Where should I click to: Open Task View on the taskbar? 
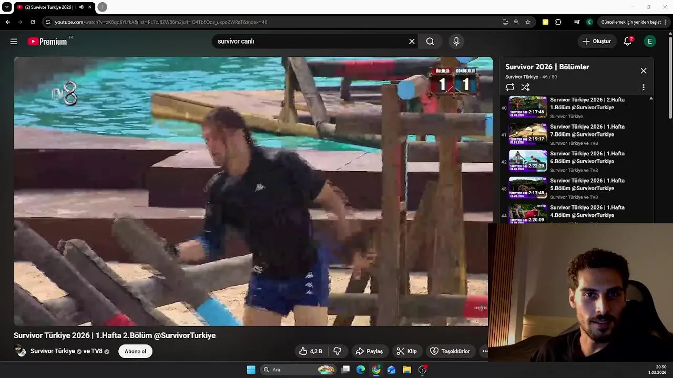[x=345, y=370]
